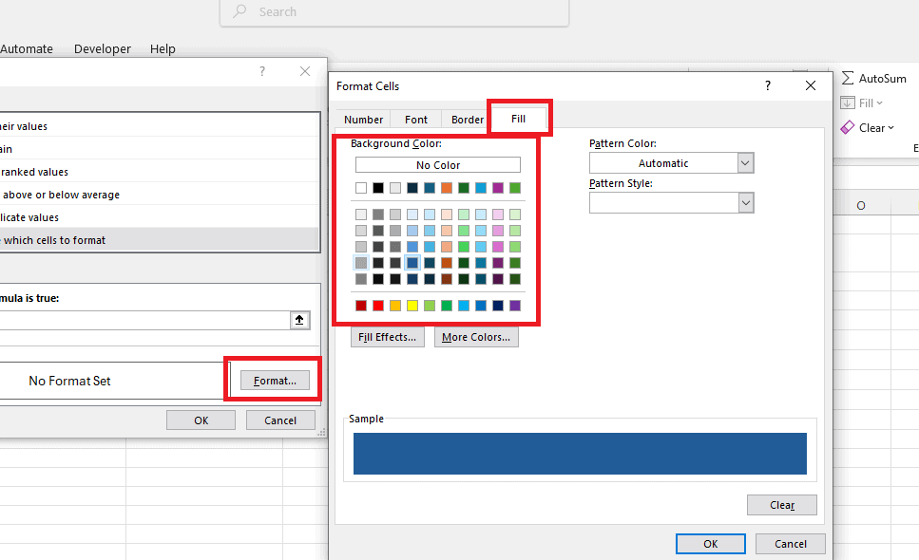Screen dimensions: 919x560
Task: Confirm Format Cells with OK
Action: tap(710, 544)
